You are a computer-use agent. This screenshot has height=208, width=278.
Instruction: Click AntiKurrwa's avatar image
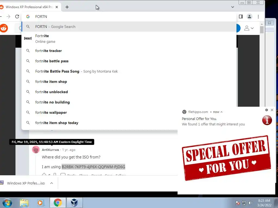[36, 149]
